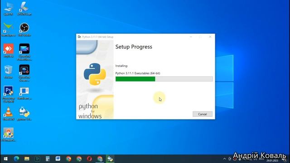Select the Recycle Bin desktop icon
This screenshot has height=163, width=290.
(x=8, y=72)
